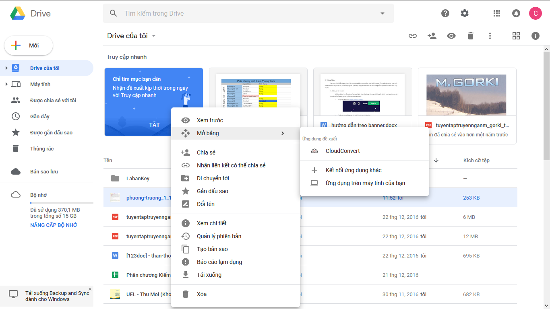Choose 'Đổi tên' from context menu
The image size is (550, 309).
tap(205, 204)
